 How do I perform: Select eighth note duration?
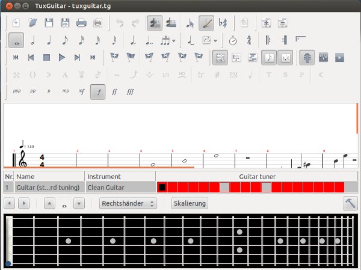[x=66, y=40]
